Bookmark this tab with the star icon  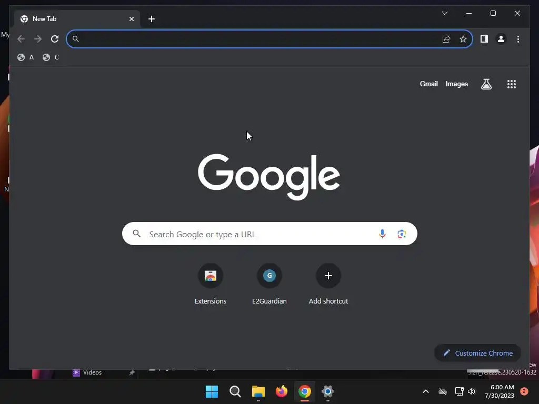tap(463, 39)
